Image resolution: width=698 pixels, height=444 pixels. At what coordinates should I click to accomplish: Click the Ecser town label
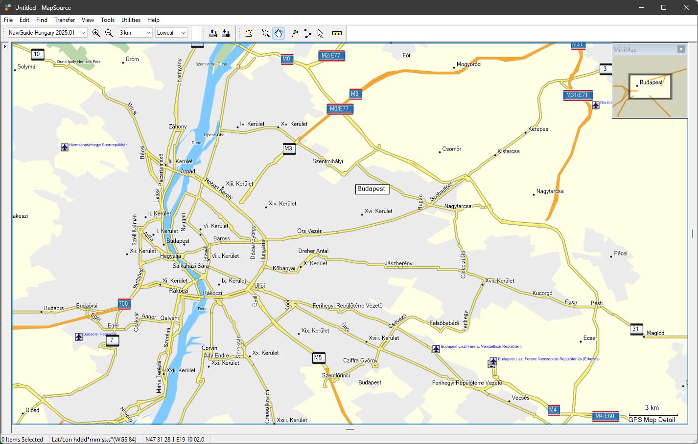[590, 338]
